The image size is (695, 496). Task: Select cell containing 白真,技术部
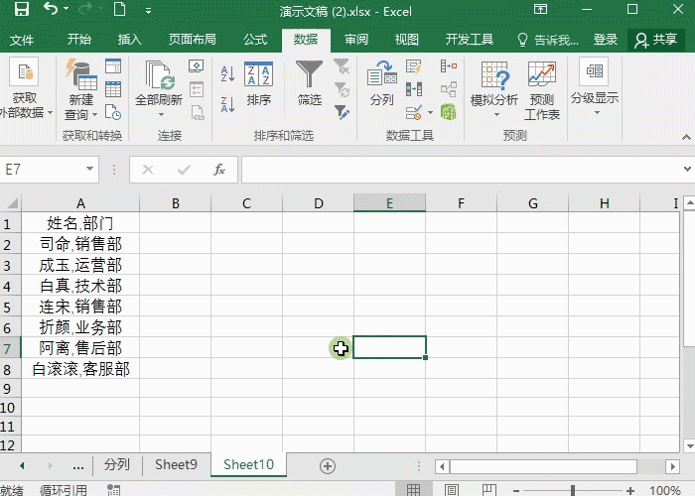(80, 286)
